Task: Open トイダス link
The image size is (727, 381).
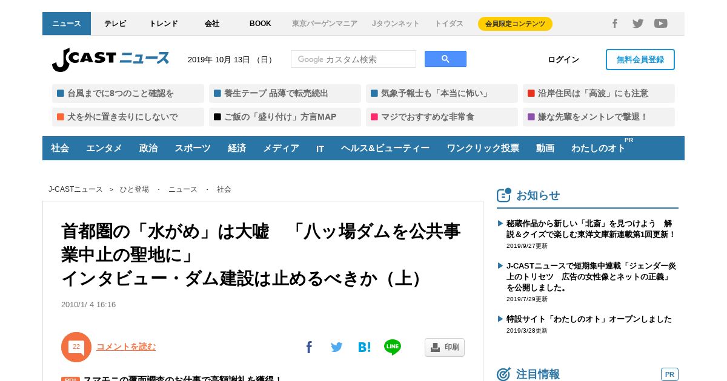Action: coord(449,24)
